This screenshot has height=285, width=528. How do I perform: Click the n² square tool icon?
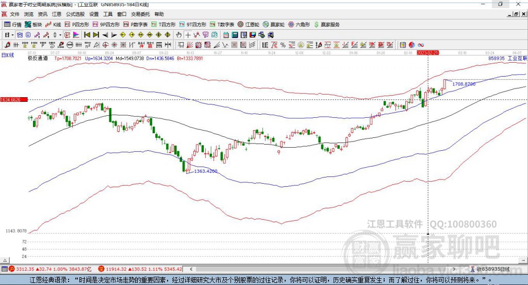tap(88, 45)
